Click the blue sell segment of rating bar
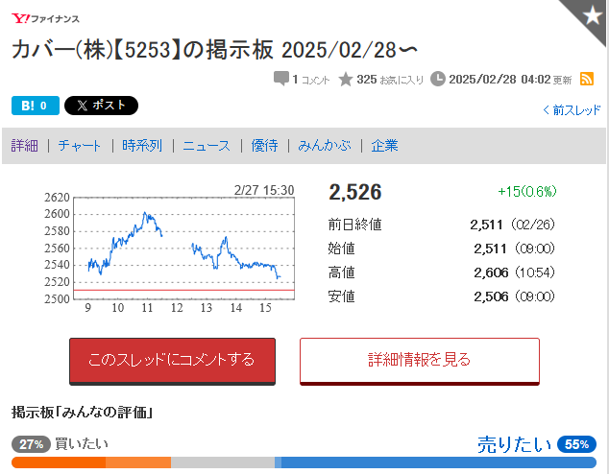Screen dimensions: 609x474 (x=436, y=462)
